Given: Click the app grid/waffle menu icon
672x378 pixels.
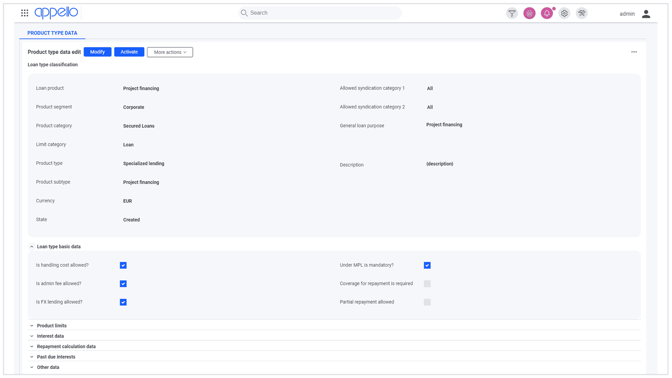Looking at the screenshot, I should (24, 13).
